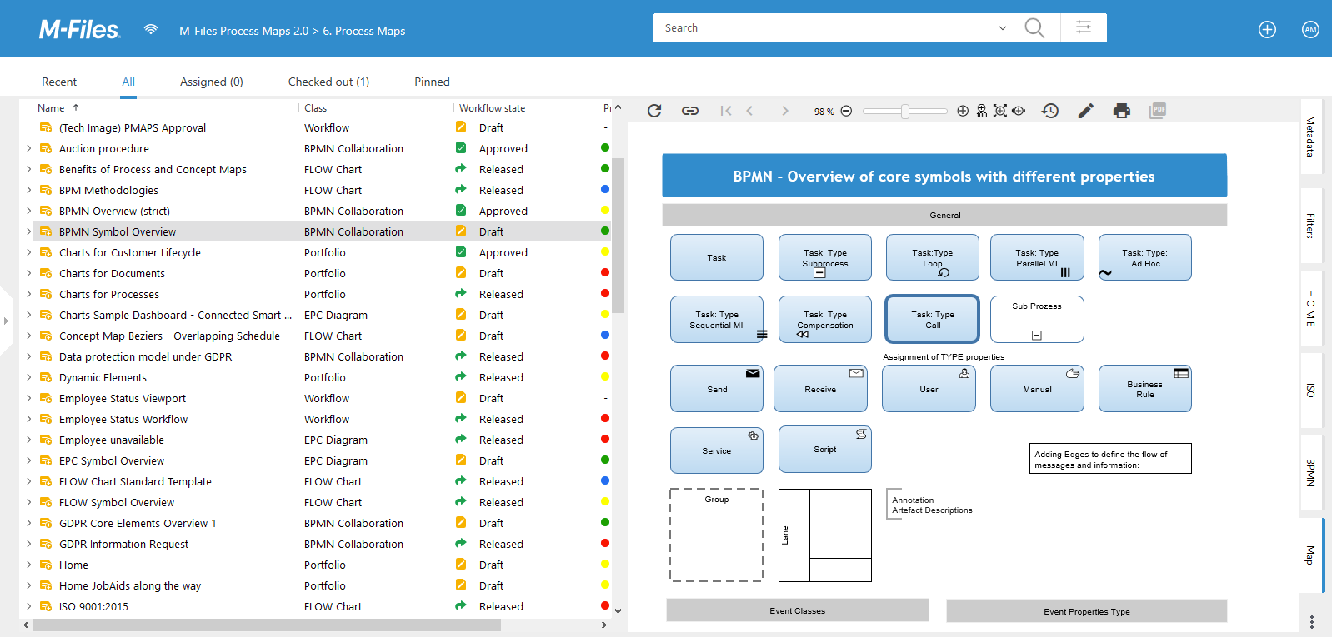Expand the BPMN Symbol Overview item

tap(28, 231)
